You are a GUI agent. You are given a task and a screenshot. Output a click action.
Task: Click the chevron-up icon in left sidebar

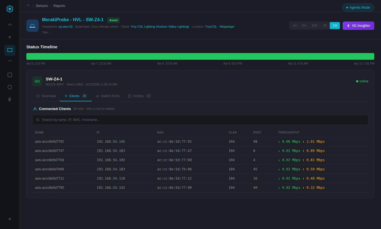pyautogui.click(x=10, y=25)
